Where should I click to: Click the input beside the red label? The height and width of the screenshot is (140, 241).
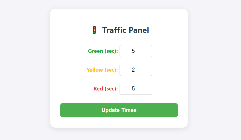[x=136, y=89]
